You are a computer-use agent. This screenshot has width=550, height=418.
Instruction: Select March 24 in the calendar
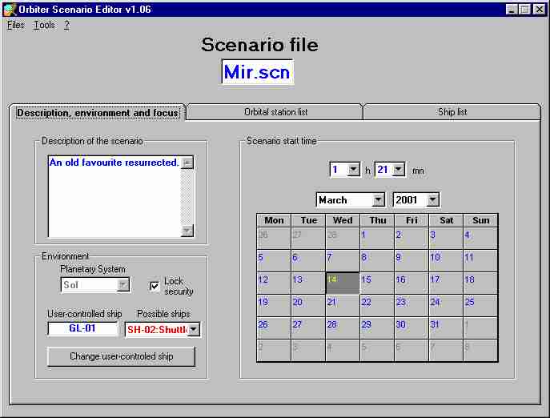pyautogui.click(x=446, y=305)
